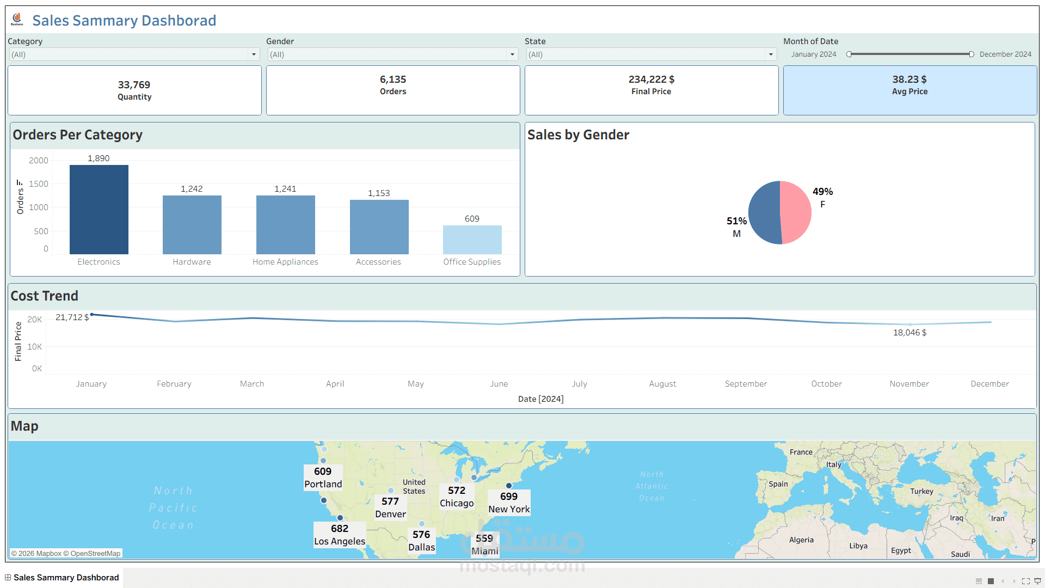Select the Dallas map point
The image size is (1045, 588).
point(422,524)
